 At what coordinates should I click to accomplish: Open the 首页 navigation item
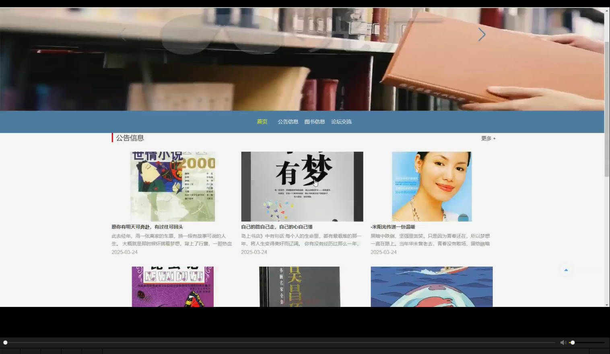coord(262,121)
